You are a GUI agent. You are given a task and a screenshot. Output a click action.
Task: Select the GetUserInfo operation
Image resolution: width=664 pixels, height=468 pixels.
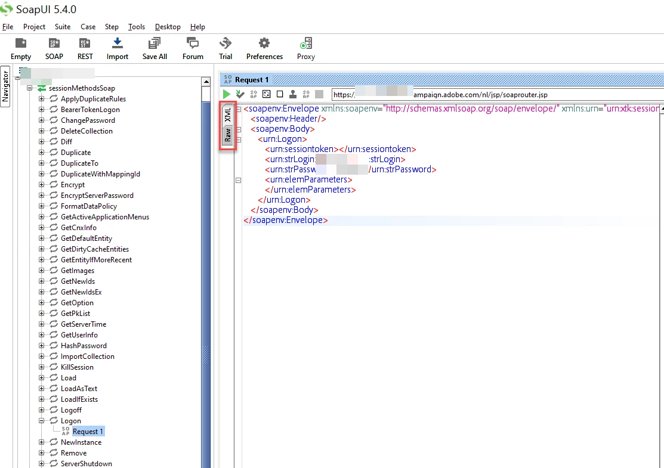click(79, 334)
